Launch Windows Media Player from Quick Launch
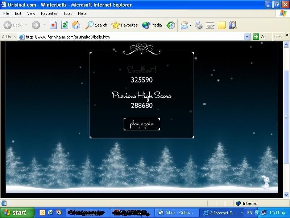 pyautogui.click(x=59, y=213)
